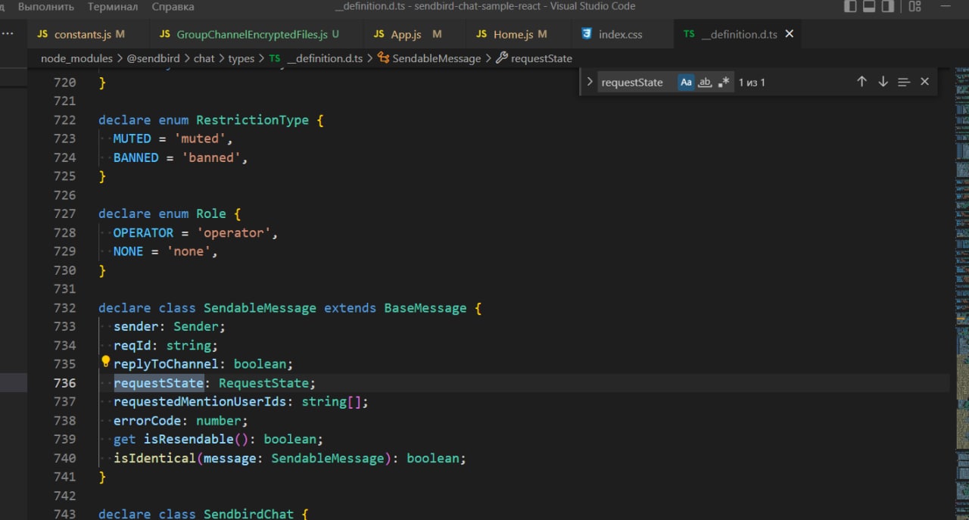Open the Справка menu

(x=173, y=7)
